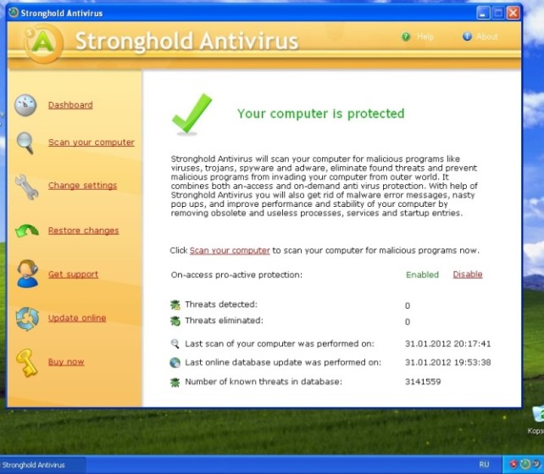The width and height of the screenshot is (544, 474).
Task: Click Stronghold Antivirus taskbar button
Action: (x=42, y=465)
